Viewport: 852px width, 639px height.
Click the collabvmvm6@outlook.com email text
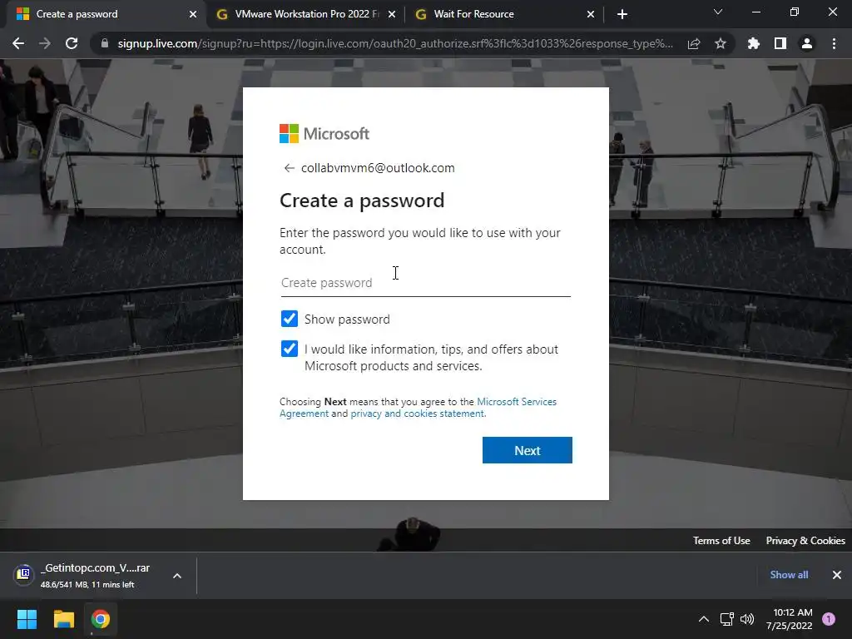coord(378,168)
